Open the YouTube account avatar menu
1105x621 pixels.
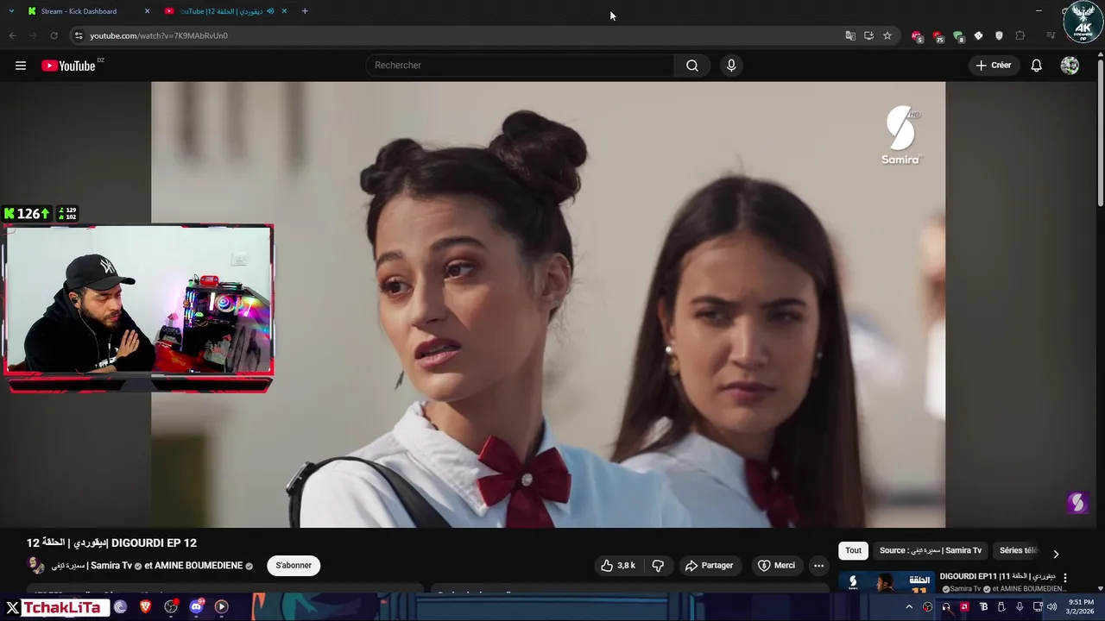pyautogui.click(x=1070, y=66)
